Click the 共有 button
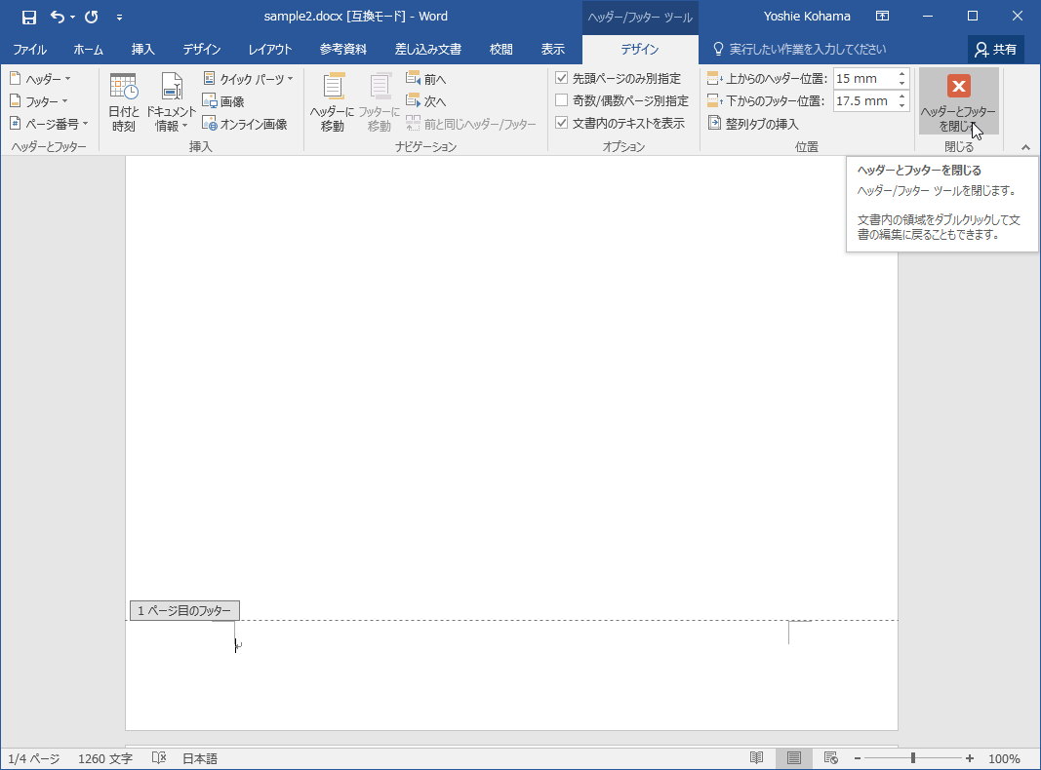 pyautogui.click(x=996, y=49)
